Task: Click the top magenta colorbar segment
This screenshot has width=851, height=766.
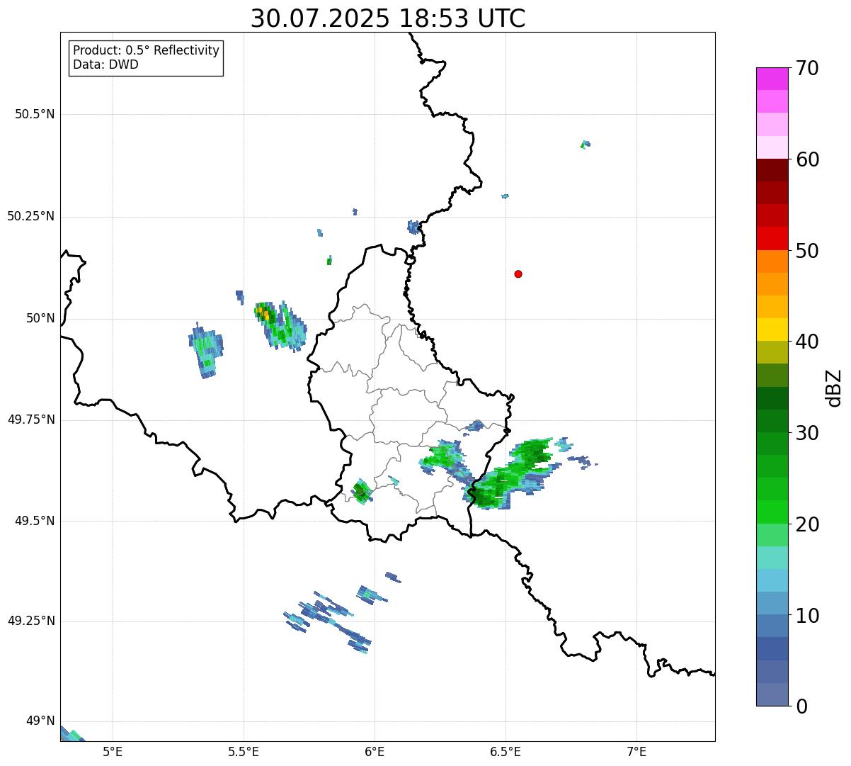Action: tap(772, 79)
